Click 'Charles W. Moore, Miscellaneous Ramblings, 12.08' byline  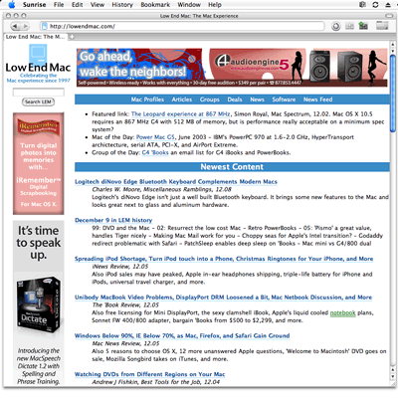[x=162, y=189]
